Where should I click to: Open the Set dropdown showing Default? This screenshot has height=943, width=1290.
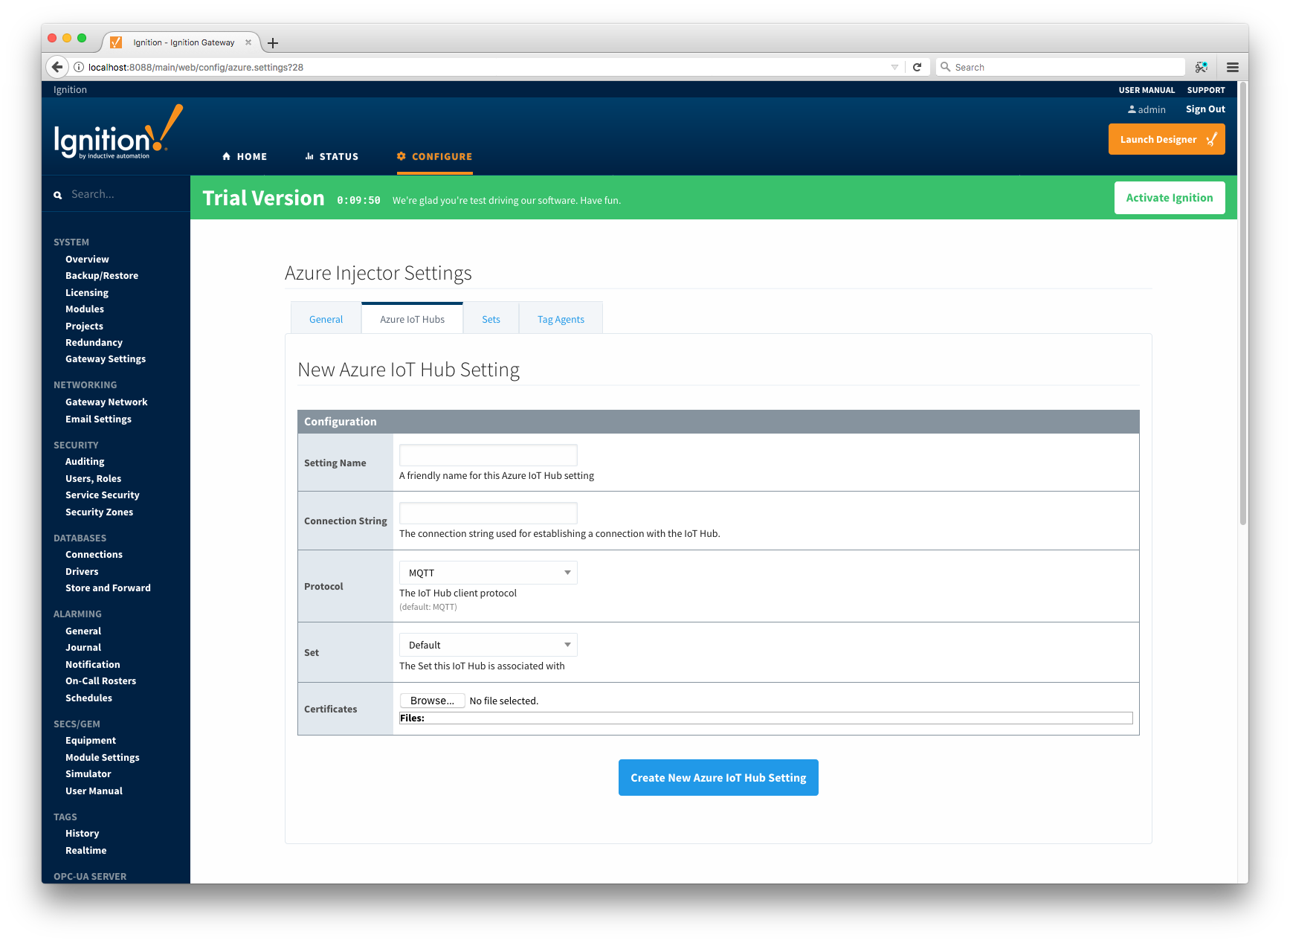488,645
